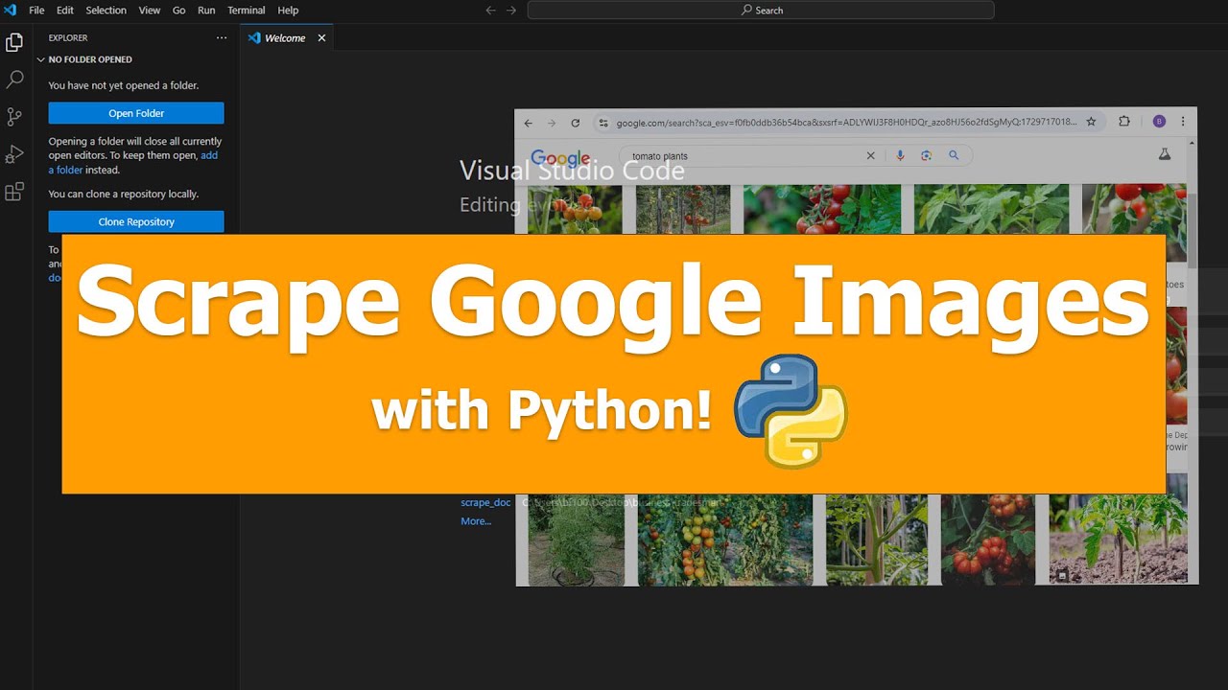Open first top-row tomato image thumbnail
Image resolution: width=1228 pixels, height=690 pixels.
pos(576,210)
